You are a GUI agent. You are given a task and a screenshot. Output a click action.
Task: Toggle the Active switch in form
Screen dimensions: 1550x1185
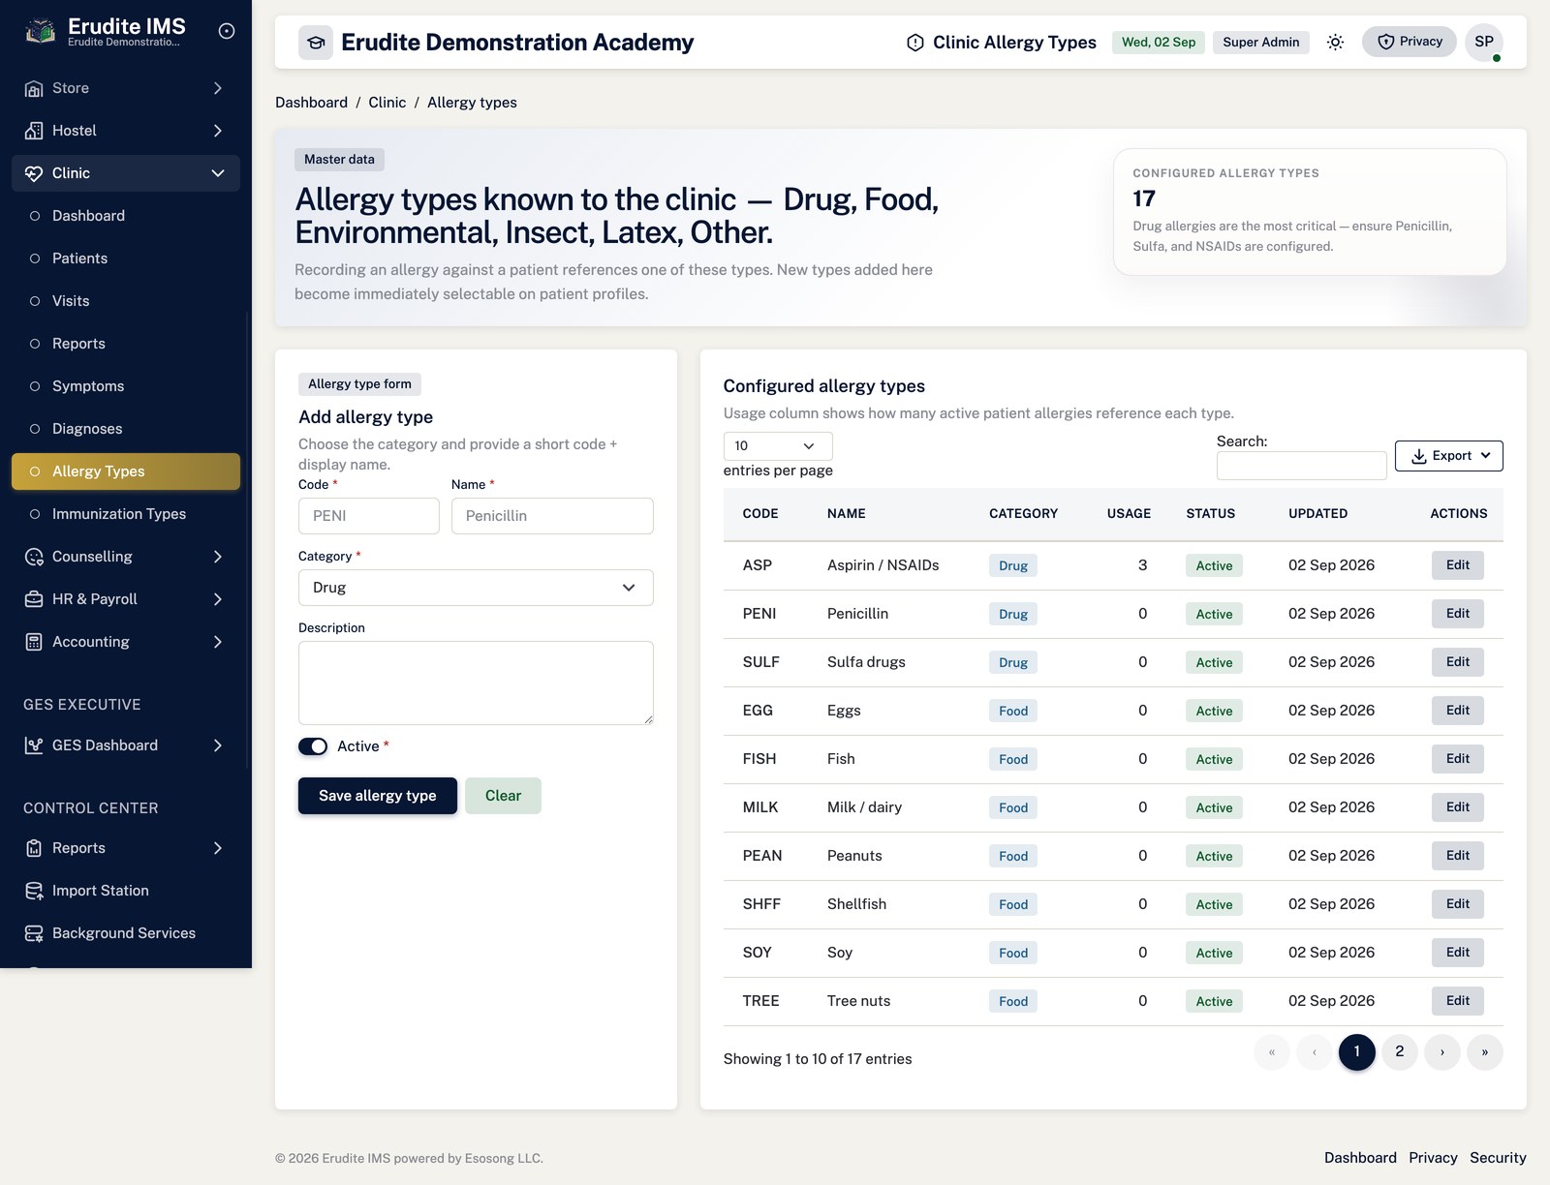tap(313, 746)
